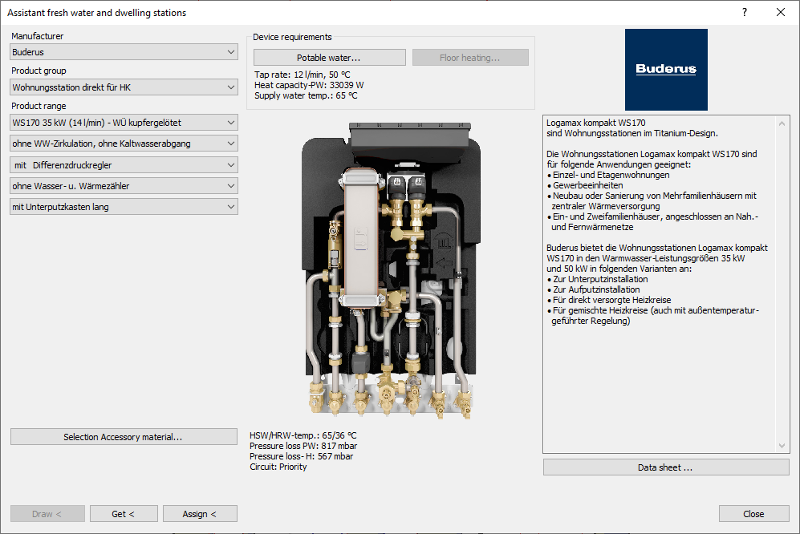This screenshot has height=534, width=800.
Task: Close the assistant using the Close button
Action: click(x=753, y=514)
